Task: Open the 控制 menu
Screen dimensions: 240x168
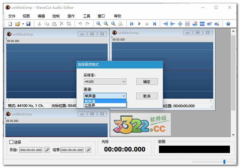Action: click(x=56, y=16)
